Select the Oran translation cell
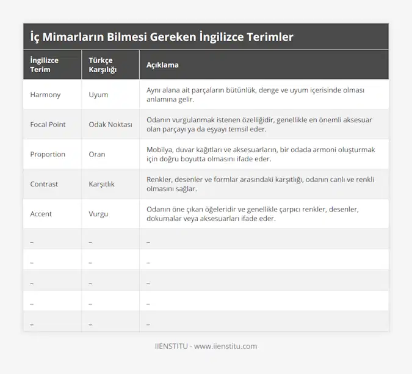Viewport: 412px width, 374px height. click(97, 154)
